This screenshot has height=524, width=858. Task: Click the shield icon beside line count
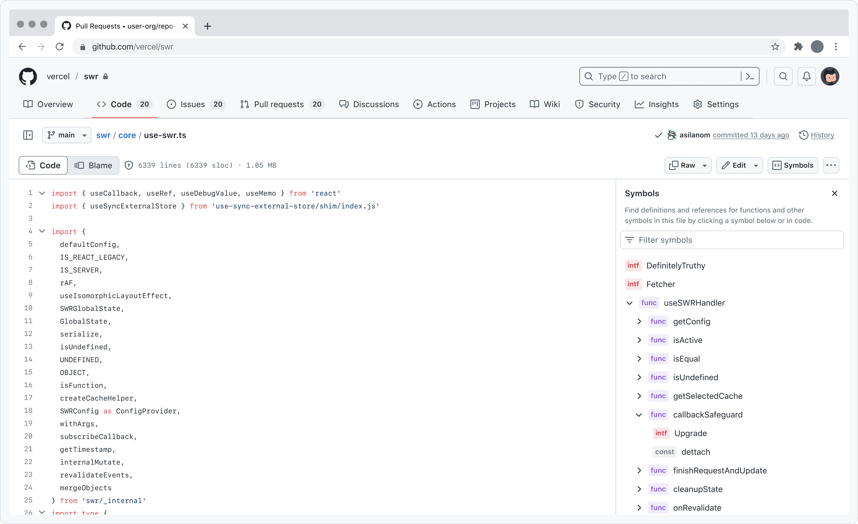(129, 165)
